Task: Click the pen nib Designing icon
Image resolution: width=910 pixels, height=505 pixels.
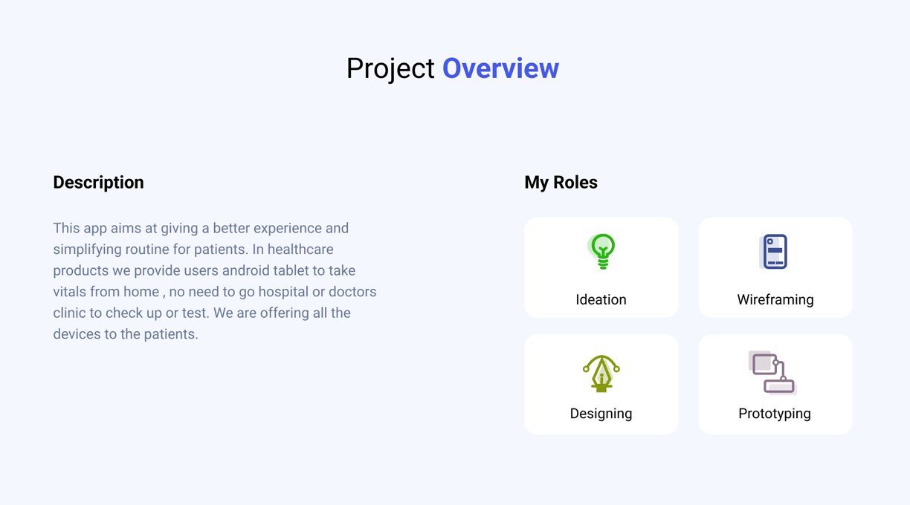Action: (601, 373)
